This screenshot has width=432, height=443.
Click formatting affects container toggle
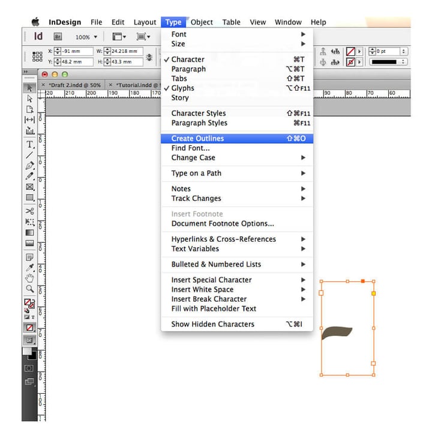[27, 317]
